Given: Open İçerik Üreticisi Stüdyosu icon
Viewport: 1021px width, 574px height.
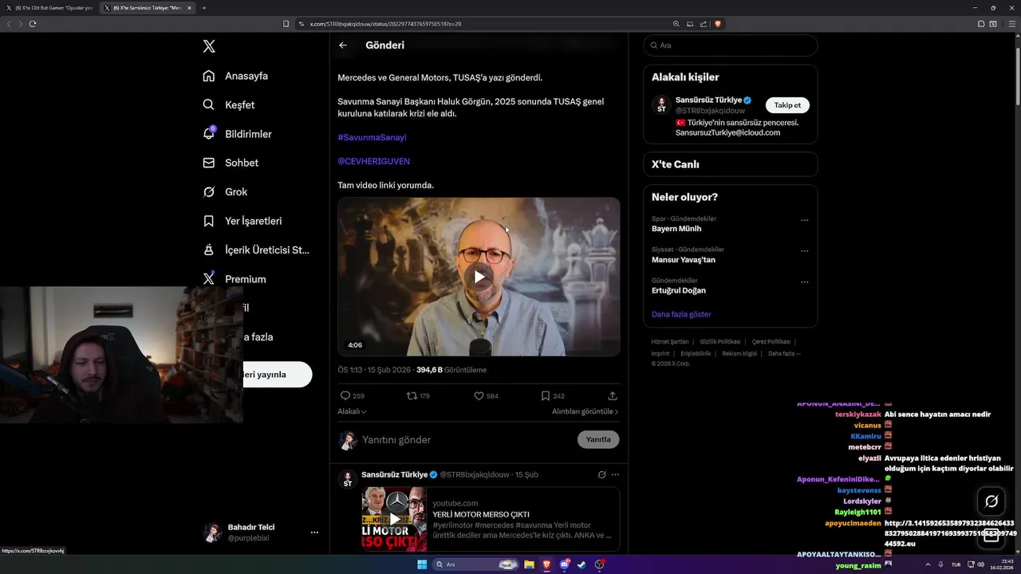Looking at the screenshot, I should [x=209, y=250].
